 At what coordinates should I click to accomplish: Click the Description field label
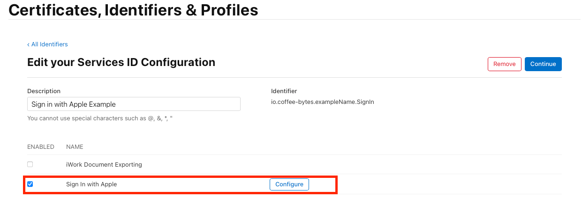click(x=44, y=91)
